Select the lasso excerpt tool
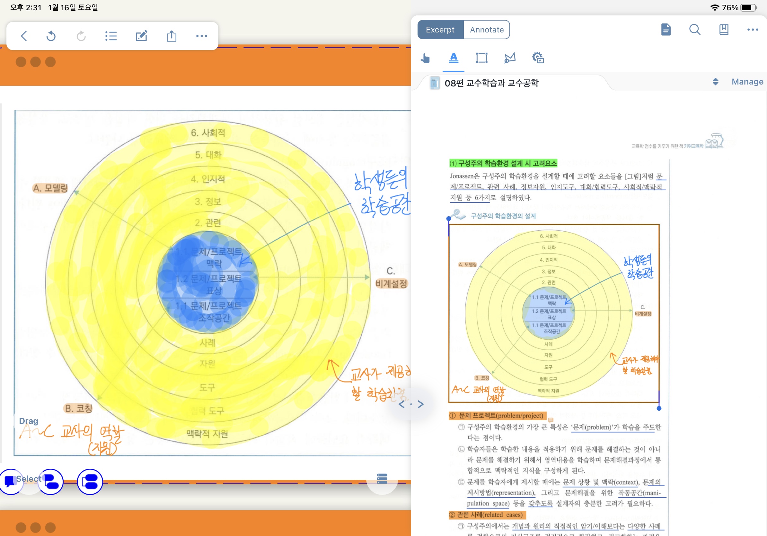 (510, 58)
